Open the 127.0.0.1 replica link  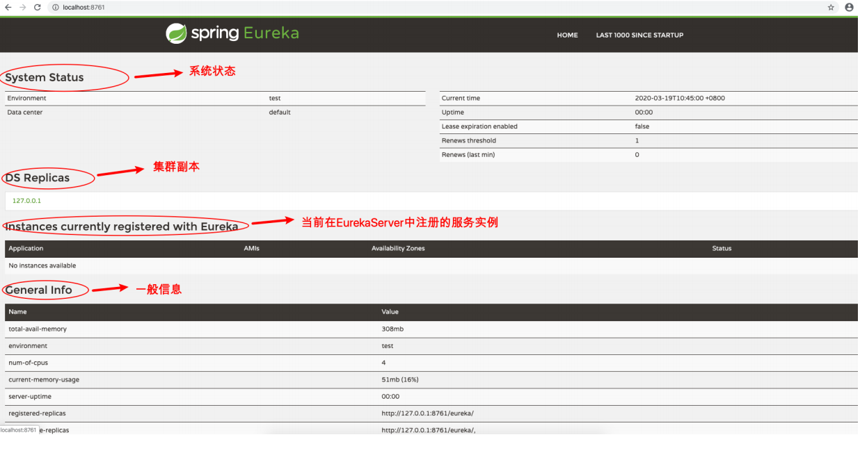click(26, 201)
